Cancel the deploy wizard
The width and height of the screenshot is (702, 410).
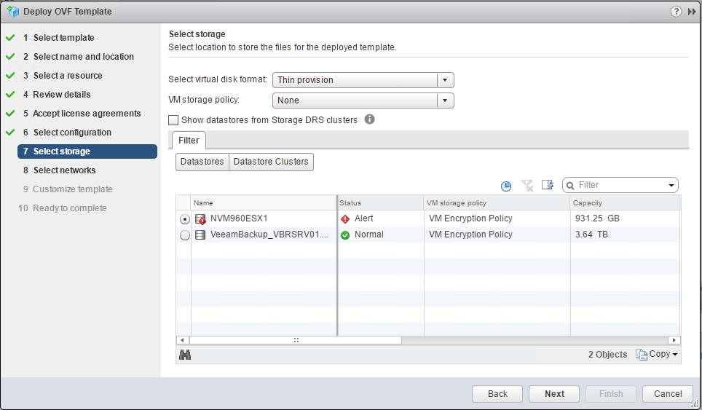point(668,394)
